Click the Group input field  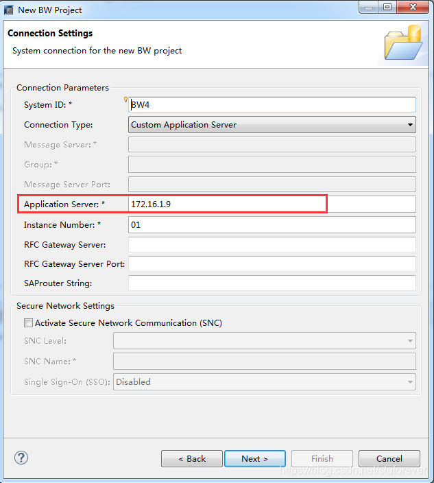[x=272, y=165]
